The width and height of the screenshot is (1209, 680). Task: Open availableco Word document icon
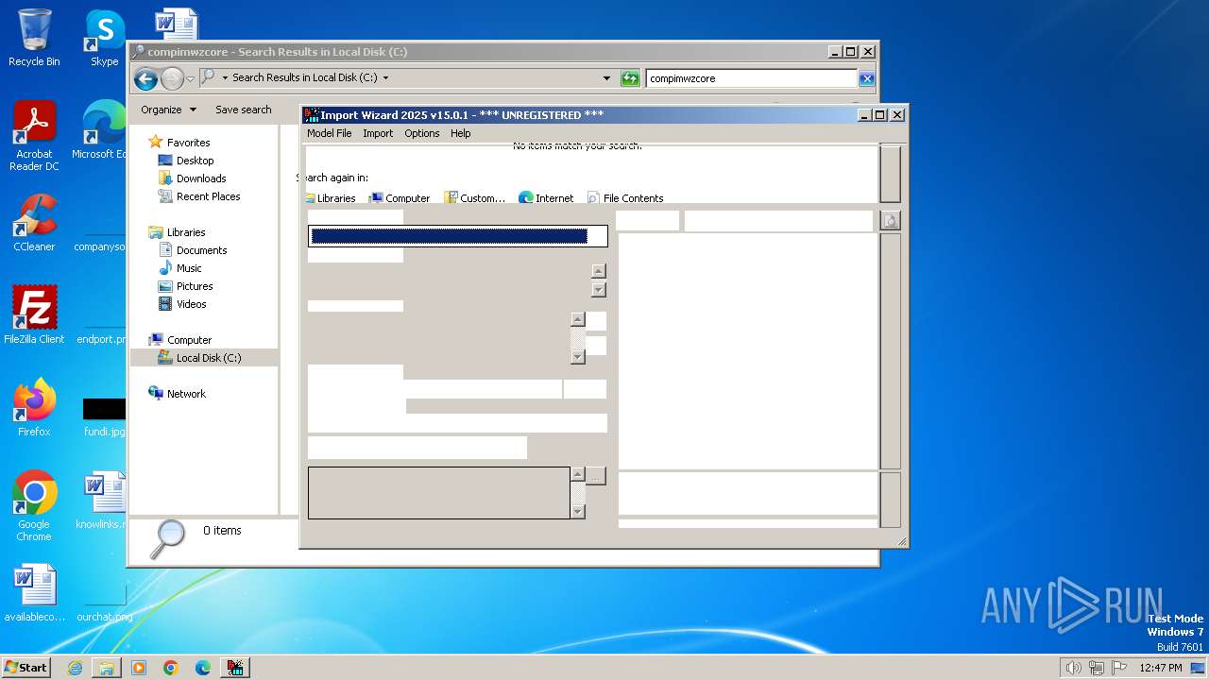point(34,592)
